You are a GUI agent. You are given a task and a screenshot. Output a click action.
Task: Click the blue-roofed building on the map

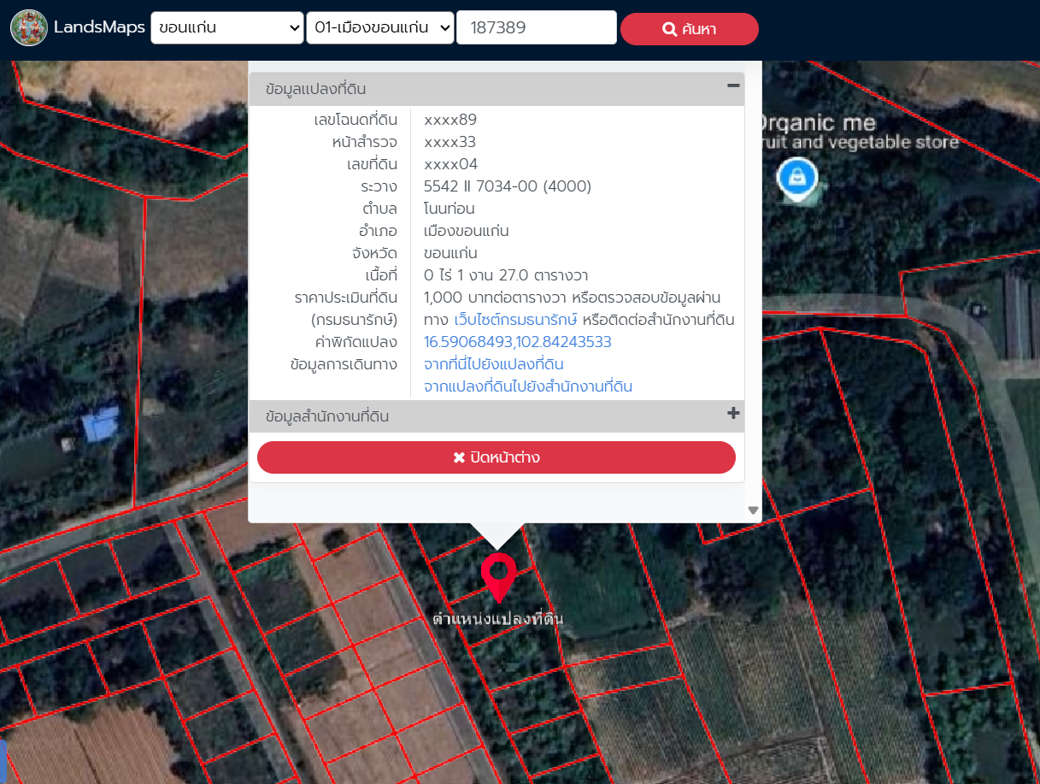coord(101,423)
